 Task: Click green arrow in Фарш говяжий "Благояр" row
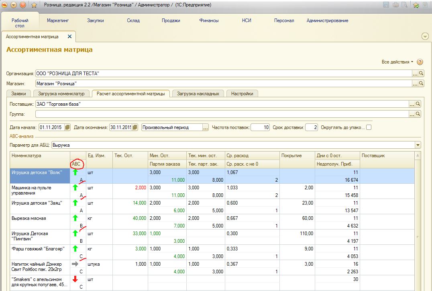(x=75, y=248)
